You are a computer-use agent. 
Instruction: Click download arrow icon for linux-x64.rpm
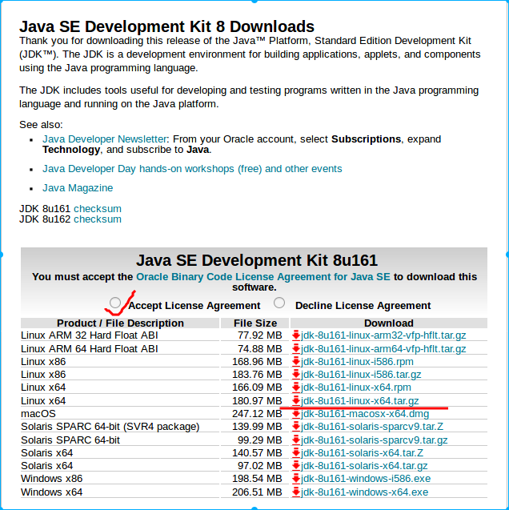[x=296, y=388]
